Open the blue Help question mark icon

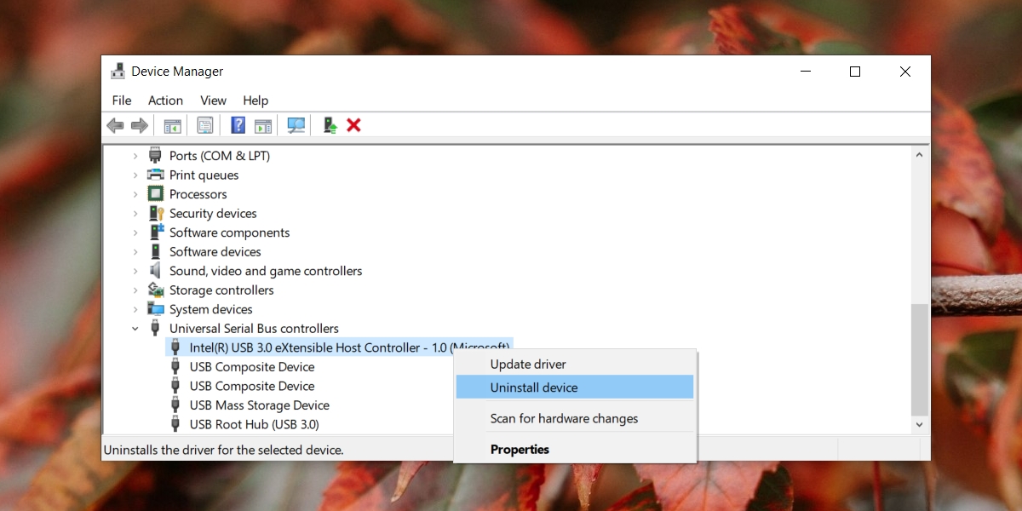click(238, 125)
